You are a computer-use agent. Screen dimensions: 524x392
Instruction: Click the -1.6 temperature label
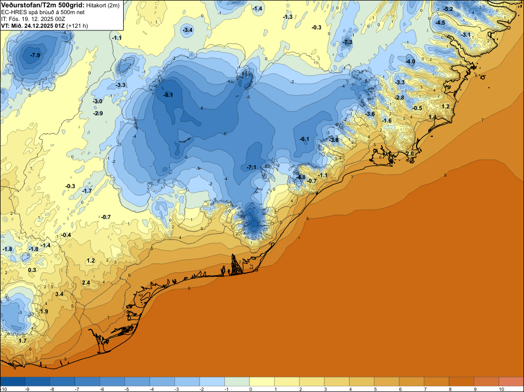(387, 121)
